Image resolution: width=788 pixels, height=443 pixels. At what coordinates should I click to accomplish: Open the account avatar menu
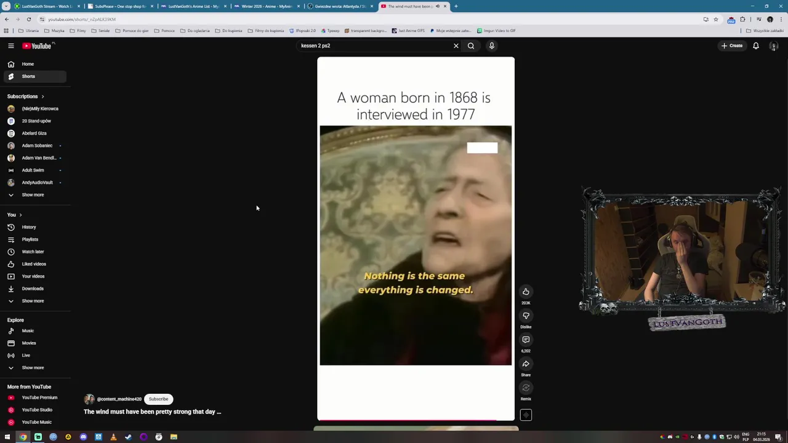click(x=774, y=46)
